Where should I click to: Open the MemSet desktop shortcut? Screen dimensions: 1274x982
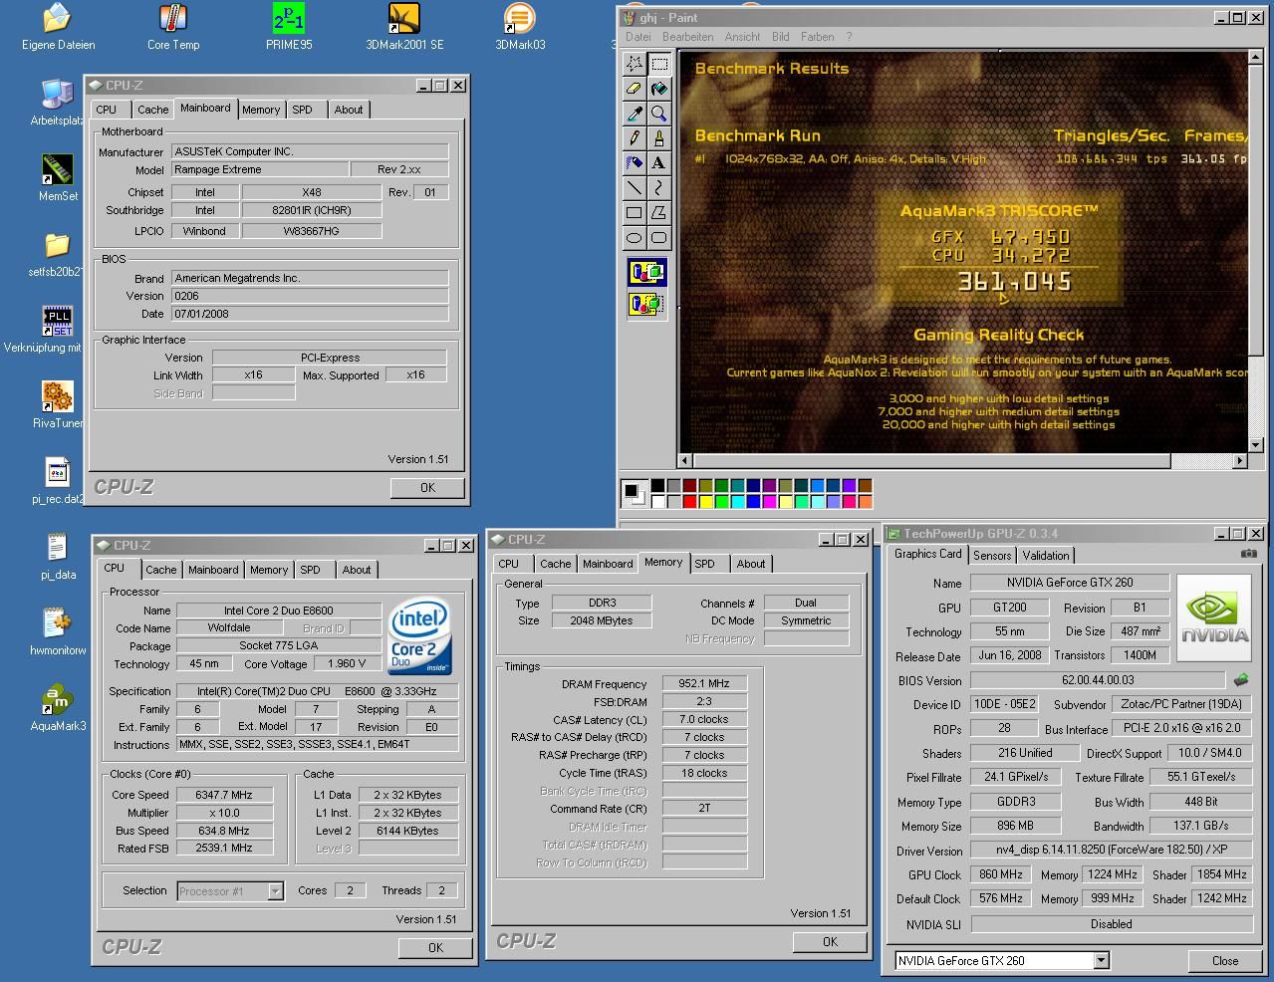pos(58,177)
